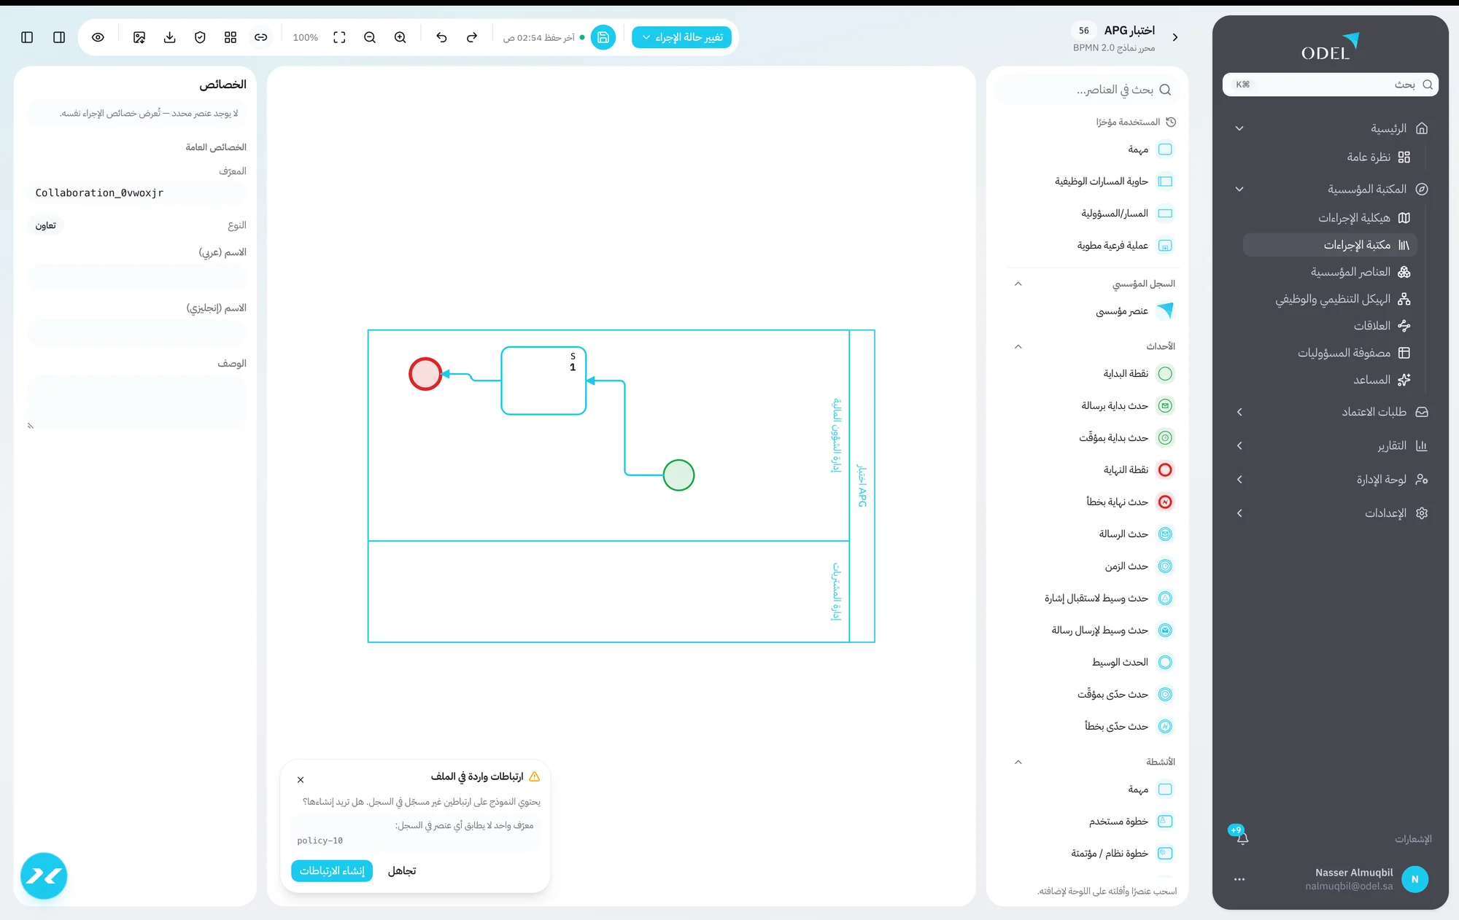Image resolution: width=1459 pixels, height=920 pixels.
Task: Collapse the الأنشطة section
Action: coord(1018,762)
